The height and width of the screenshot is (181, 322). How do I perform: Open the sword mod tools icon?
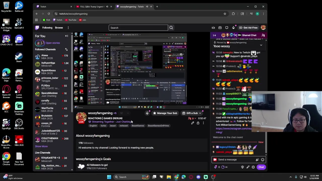click(248, 167)
